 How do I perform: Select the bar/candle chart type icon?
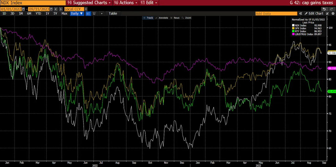(x=94, y=14)
